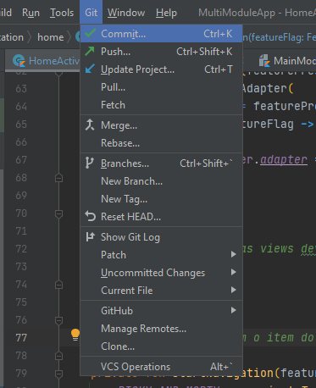The width and height of the screenshot is (316, 388).
Task: Select Fetch in the Git menu
Action: (162, 105)
